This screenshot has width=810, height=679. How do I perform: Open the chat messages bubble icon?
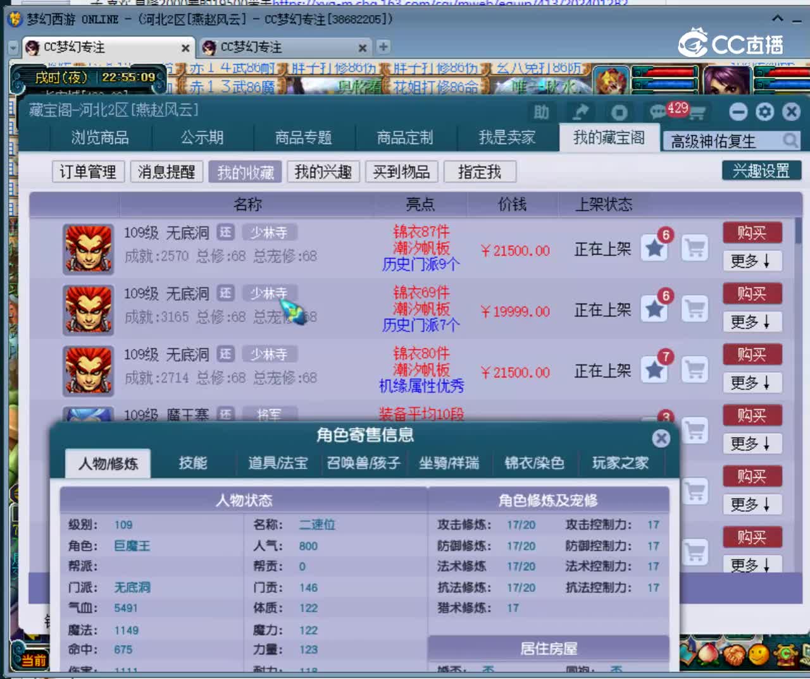pyautogui.click(x=659, y=112)
